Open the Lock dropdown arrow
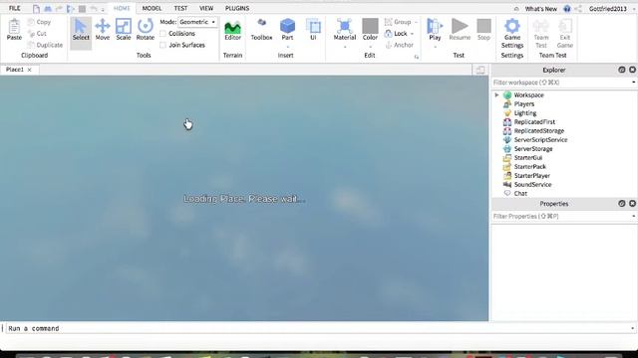Image resolution: width=638 pixels, height=358 pixels. point(412,34)
